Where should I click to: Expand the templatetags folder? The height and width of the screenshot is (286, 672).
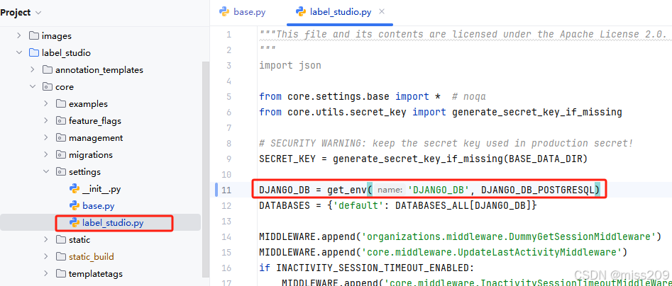tap(46, 273)
